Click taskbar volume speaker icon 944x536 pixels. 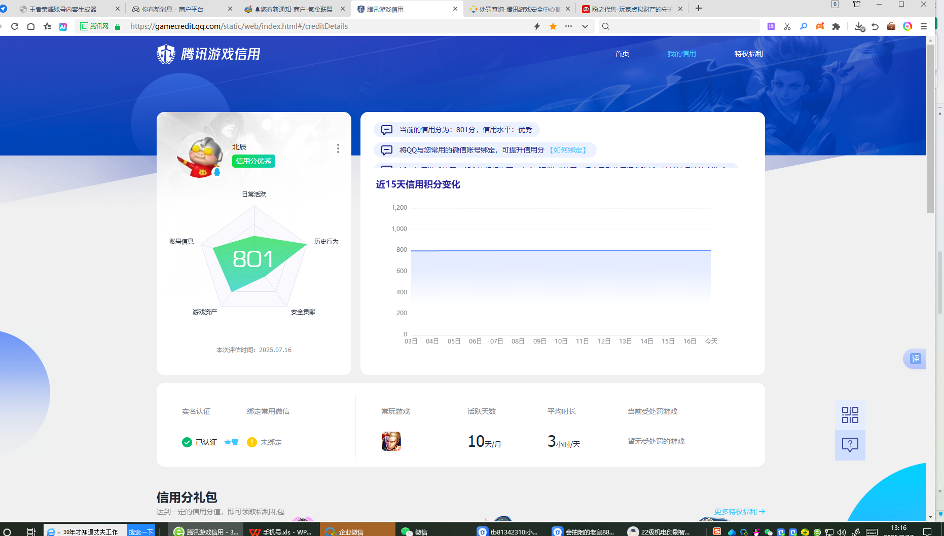click(842, 532)
